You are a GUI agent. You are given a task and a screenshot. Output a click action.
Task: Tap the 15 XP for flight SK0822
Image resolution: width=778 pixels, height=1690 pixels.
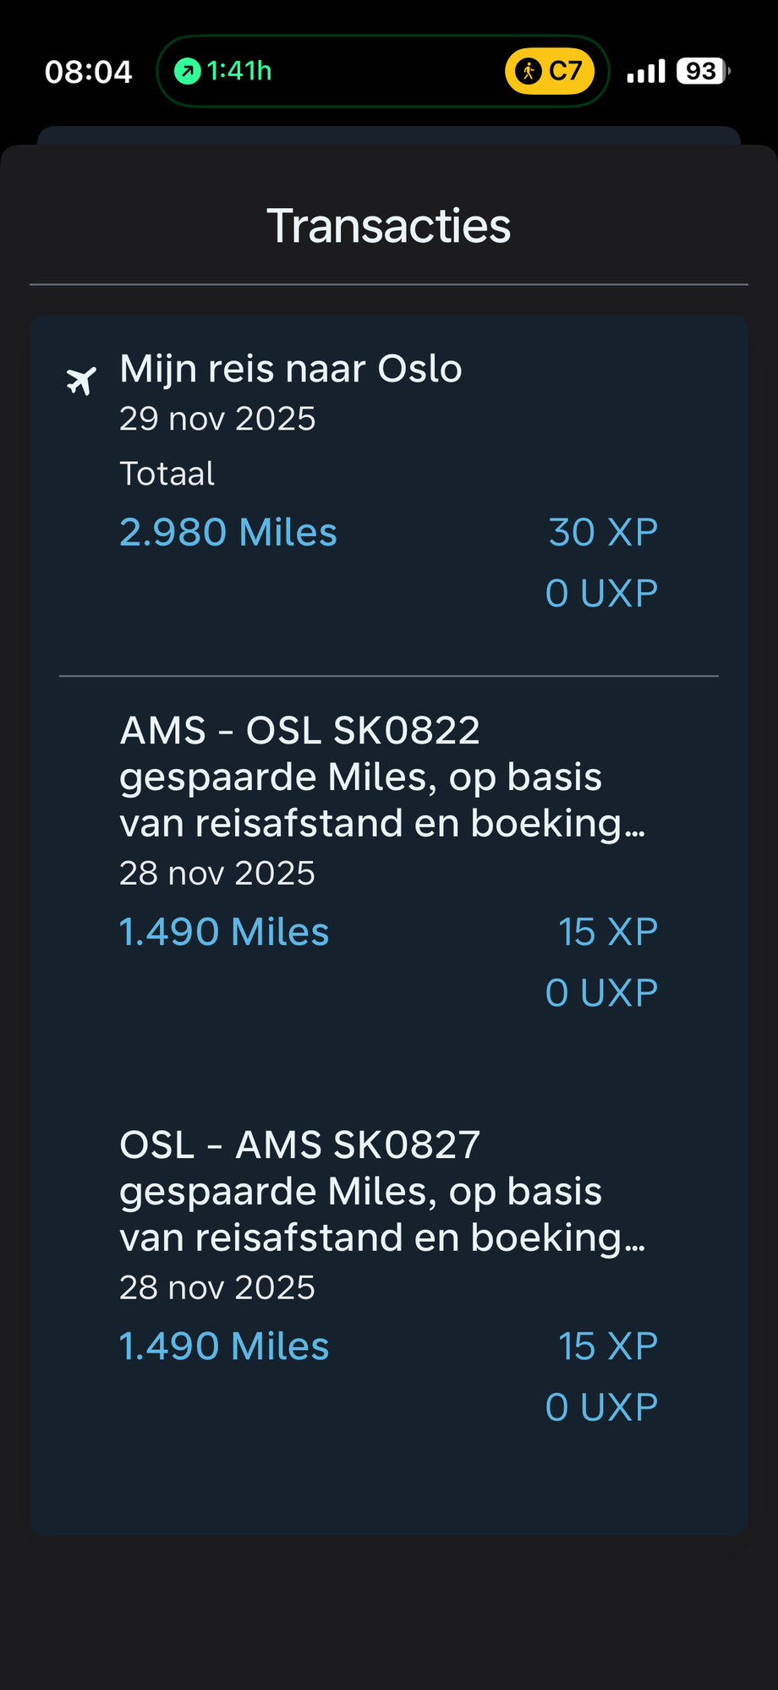click(608, 931)
